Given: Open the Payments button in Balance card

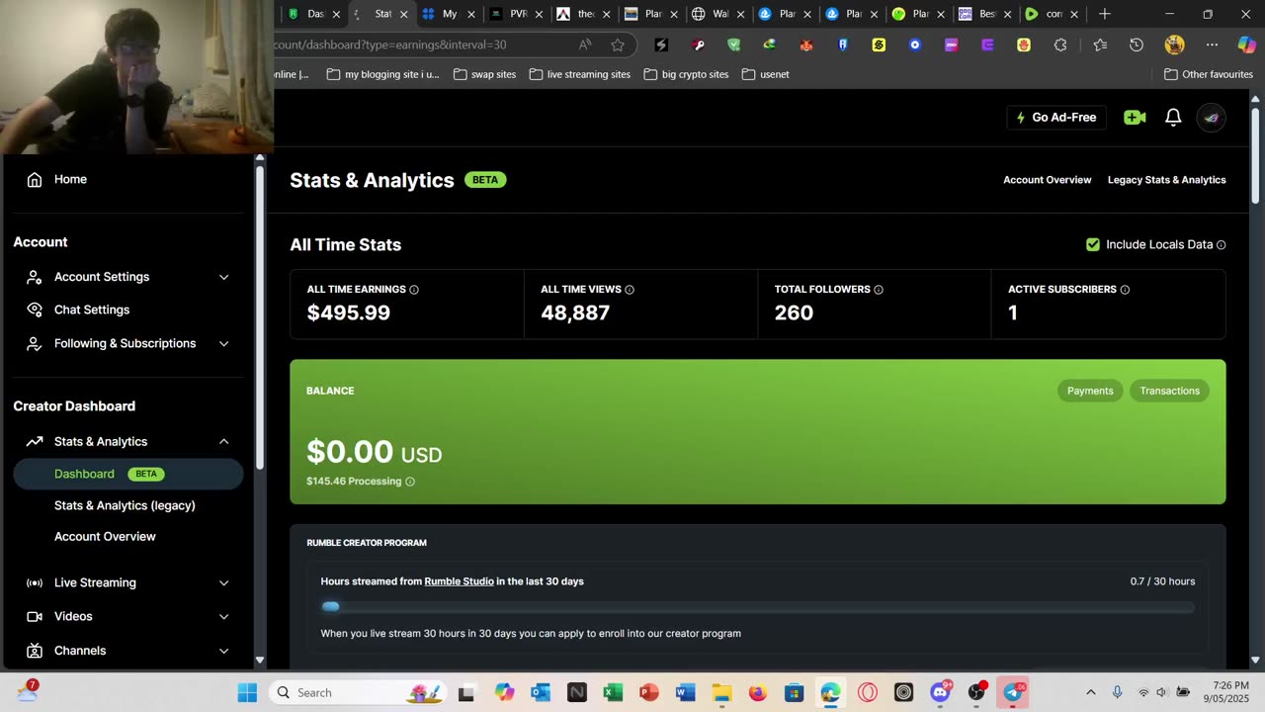Looking at the screenshot, I should (1090, 391).
